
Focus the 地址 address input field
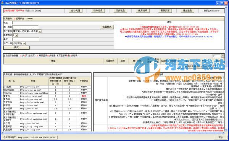pos(63,23)
